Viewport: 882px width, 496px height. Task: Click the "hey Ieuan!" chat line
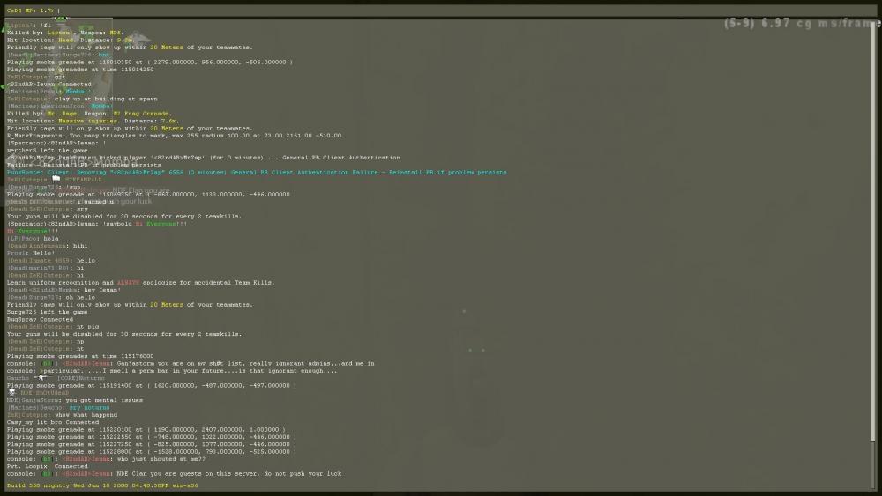pyautogui.click(x=64, y=290)
